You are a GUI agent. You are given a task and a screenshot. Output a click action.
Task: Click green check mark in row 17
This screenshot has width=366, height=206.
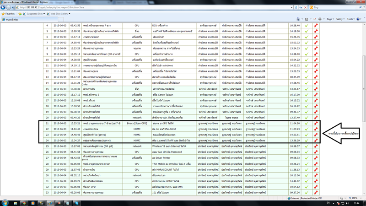(307, 100)
